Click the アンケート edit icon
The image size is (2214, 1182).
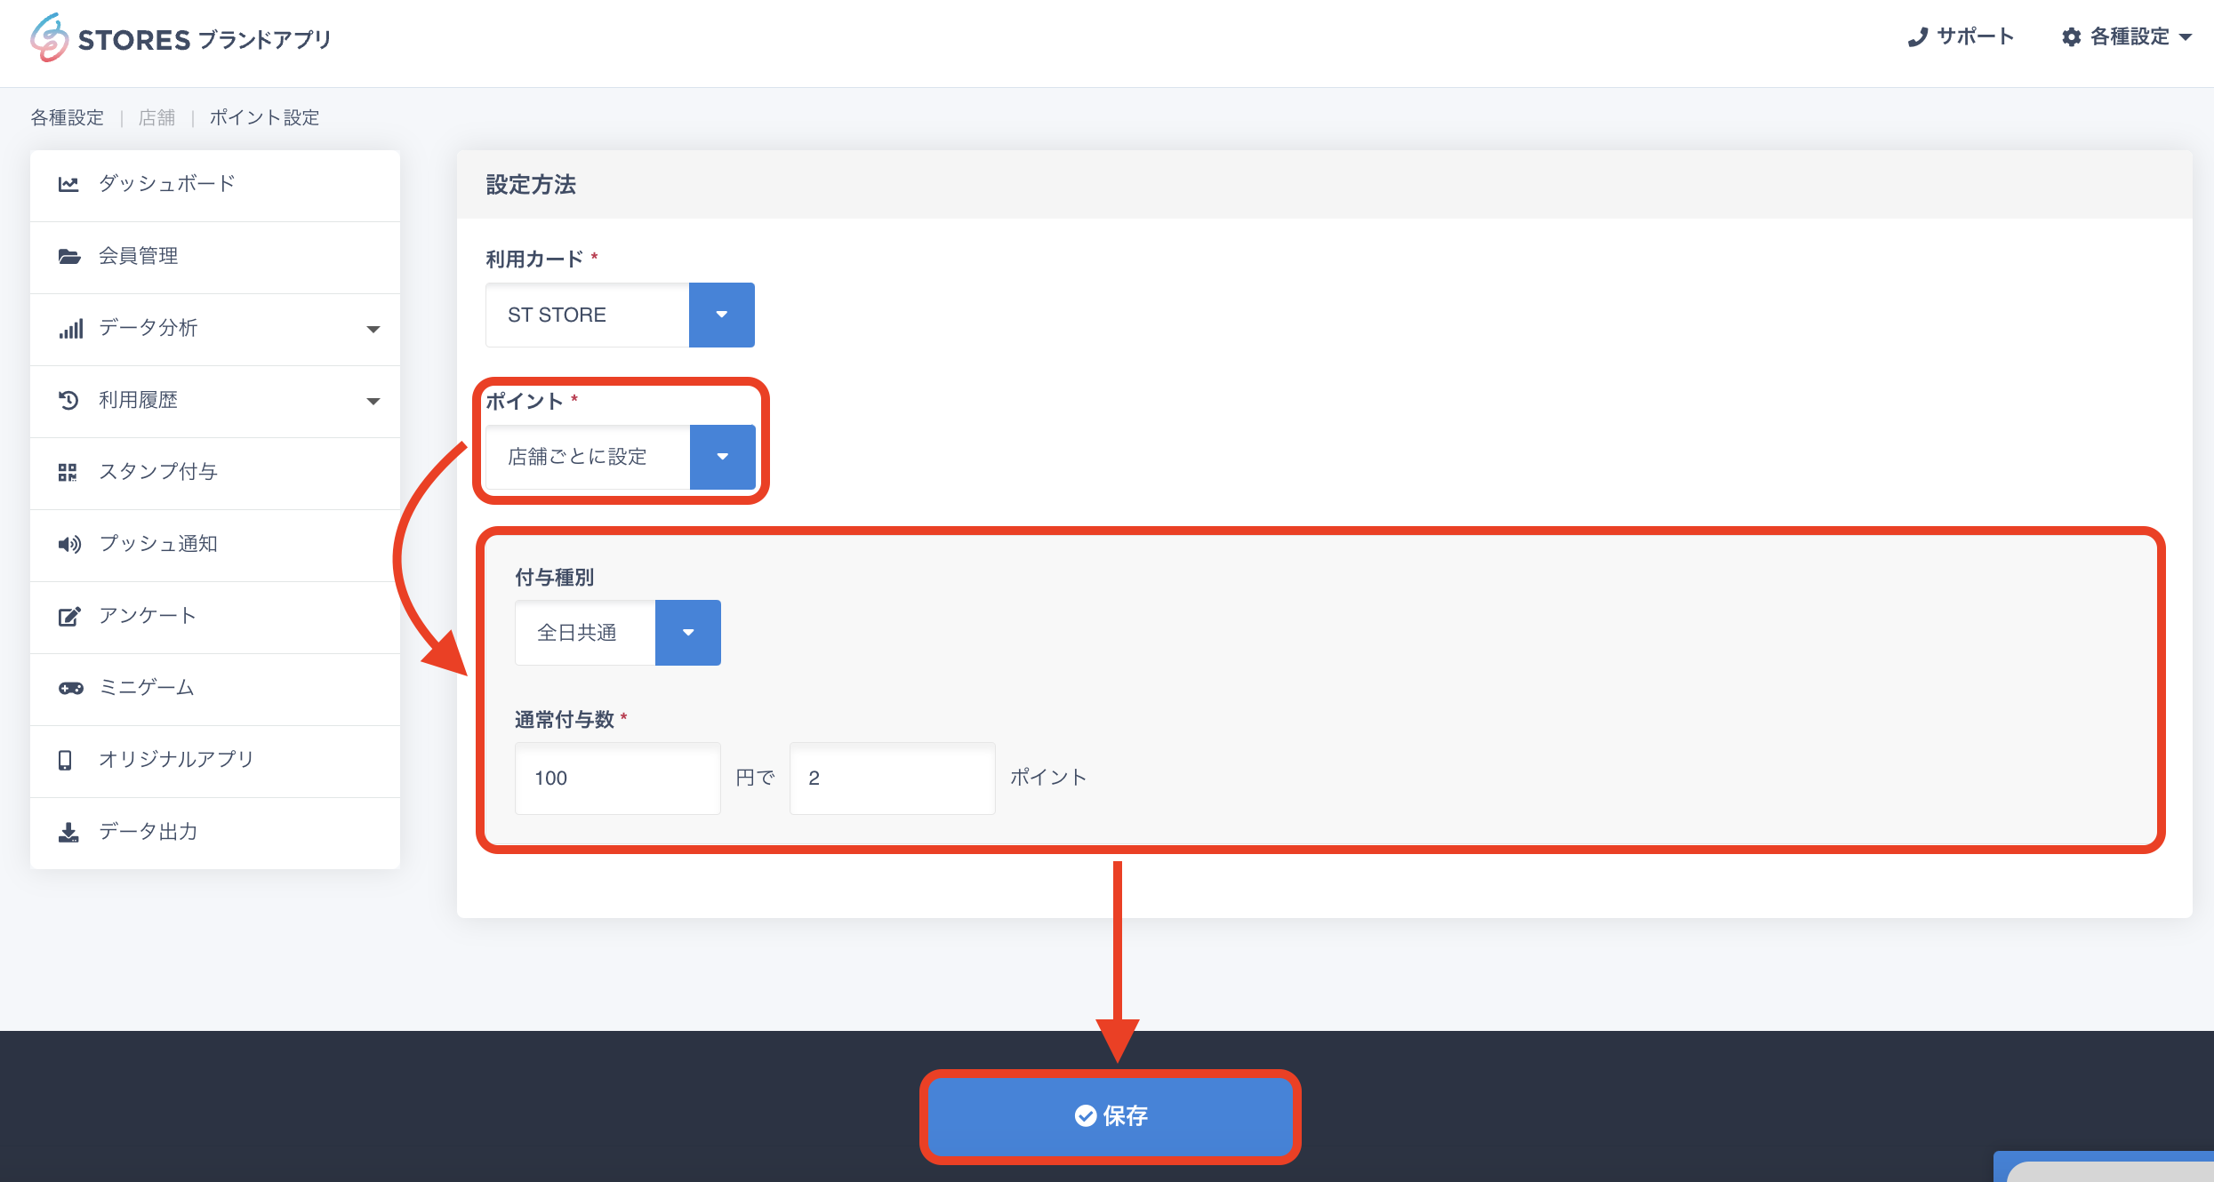tap(68, 616)
